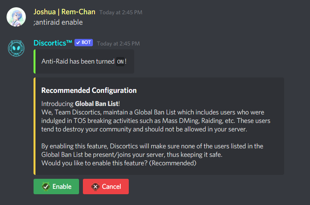Click the red X icon on Cancel
Image resolution: width=310 pixels, height=205 pixels.
click(x=95, y=187)
